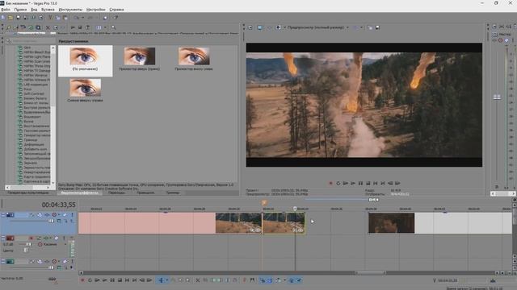Arm audio track 2 for recording

pyautogui.click(x=32, y=238)
